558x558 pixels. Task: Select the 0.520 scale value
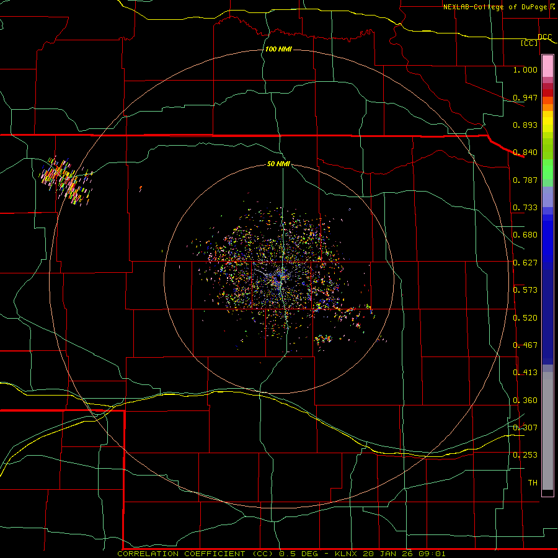pyautogui.click(x=525, y=317)
